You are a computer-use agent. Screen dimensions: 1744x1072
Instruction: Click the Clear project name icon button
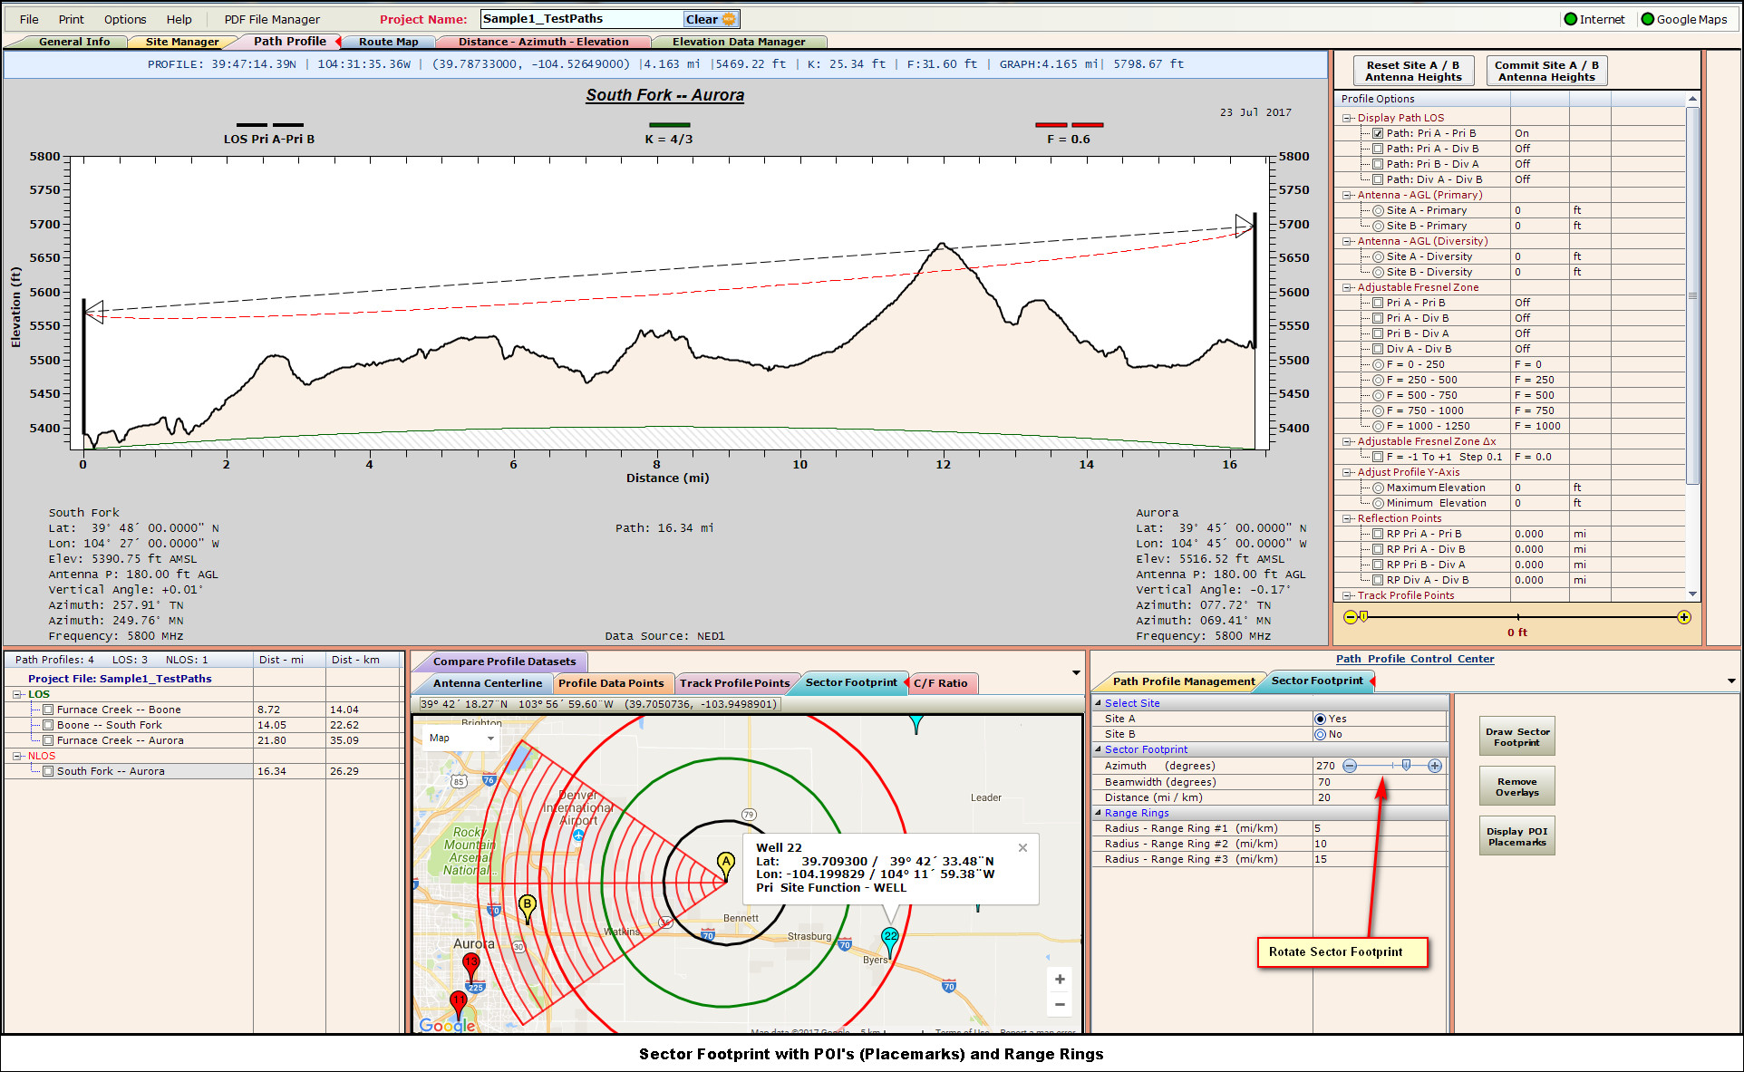click(x=712, y=19)
